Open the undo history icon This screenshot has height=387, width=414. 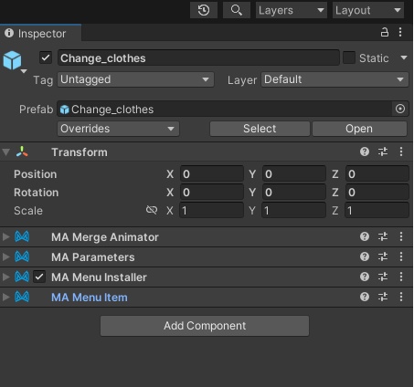click(204, 10)
